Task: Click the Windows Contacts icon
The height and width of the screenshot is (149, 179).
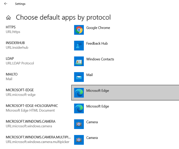Action: [79, 61]
